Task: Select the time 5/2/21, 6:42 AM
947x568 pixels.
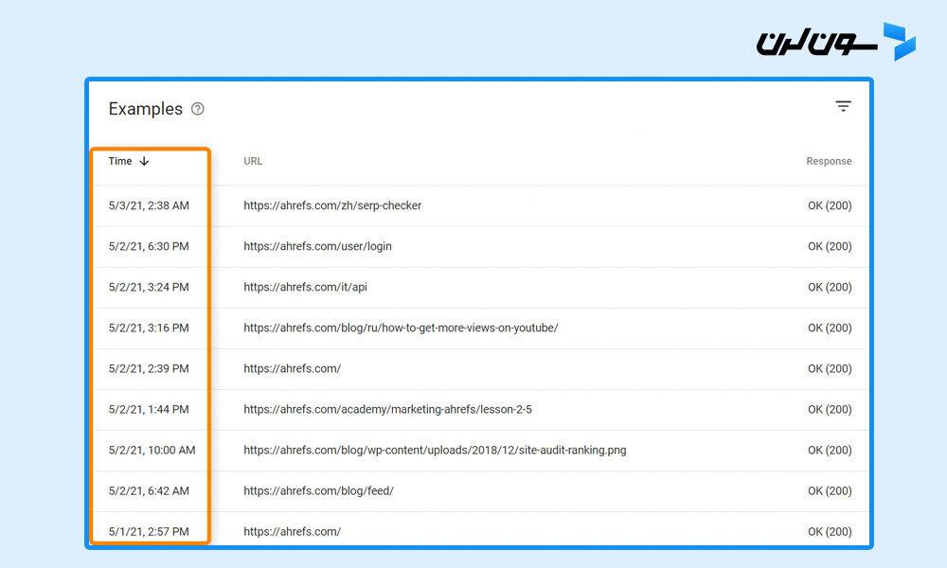Action: 149,490
